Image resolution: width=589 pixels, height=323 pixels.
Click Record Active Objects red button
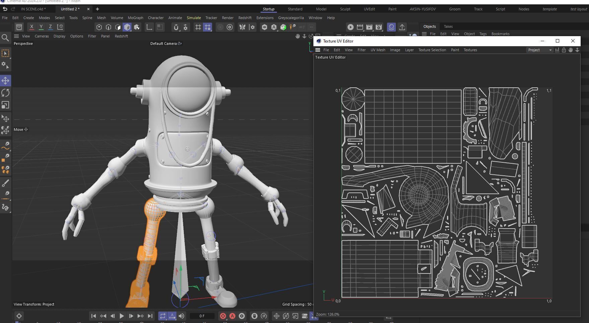click(223, 316)
